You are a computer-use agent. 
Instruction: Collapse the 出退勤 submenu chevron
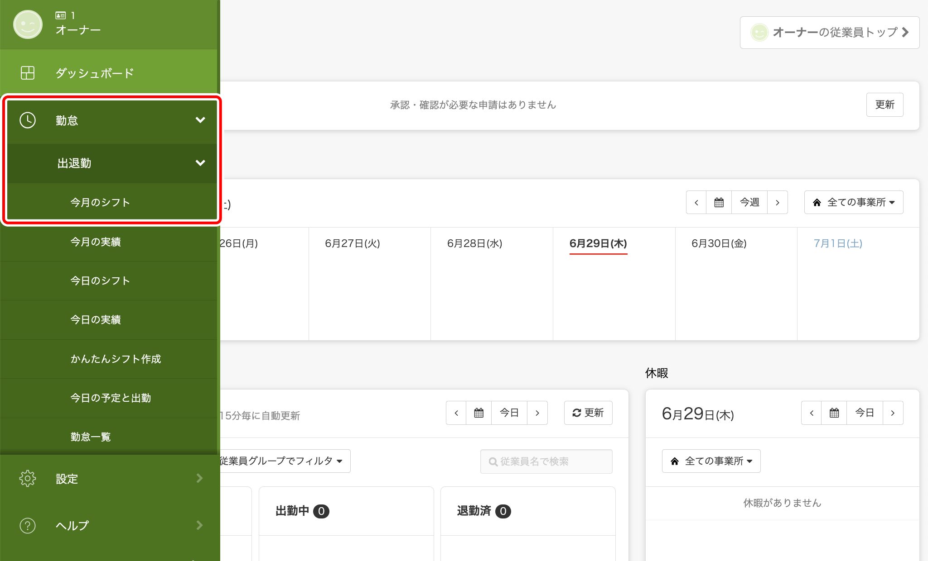tap(200, 163)
